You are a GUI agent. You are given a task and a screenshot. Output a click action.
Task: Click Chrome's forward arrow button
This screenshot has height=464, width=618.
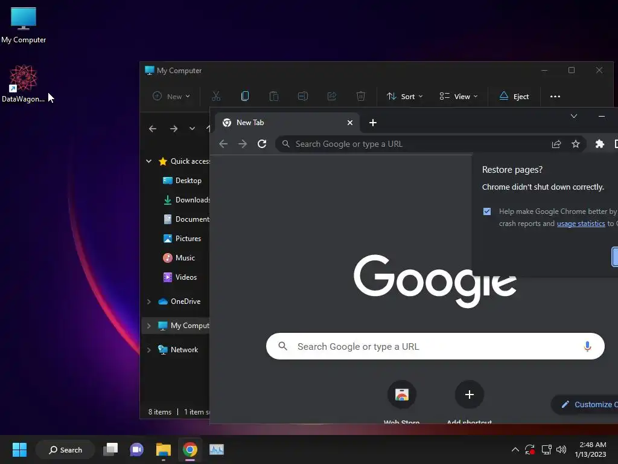(x=243, y=144)
